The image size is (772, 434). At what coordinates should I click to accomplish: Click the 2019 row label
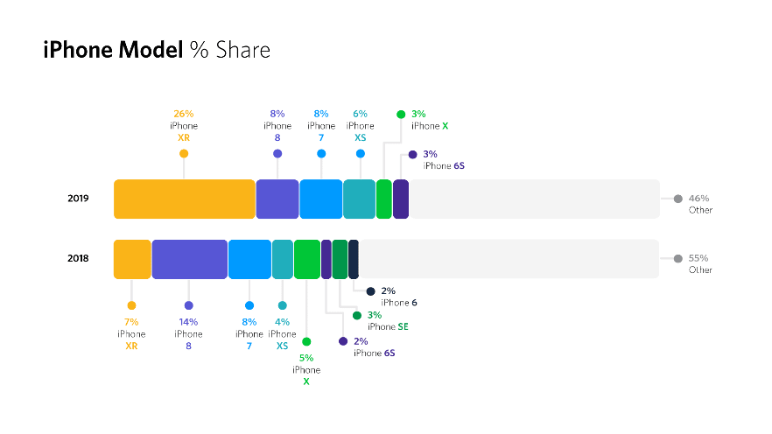pyautogui.click(x=78, y=199)
